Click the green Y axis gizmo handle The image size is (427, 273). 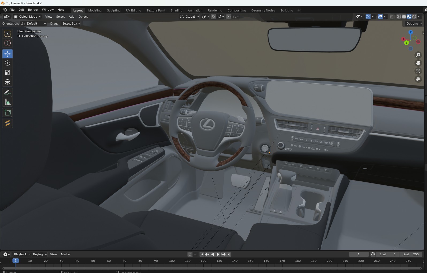pos(407,43)
